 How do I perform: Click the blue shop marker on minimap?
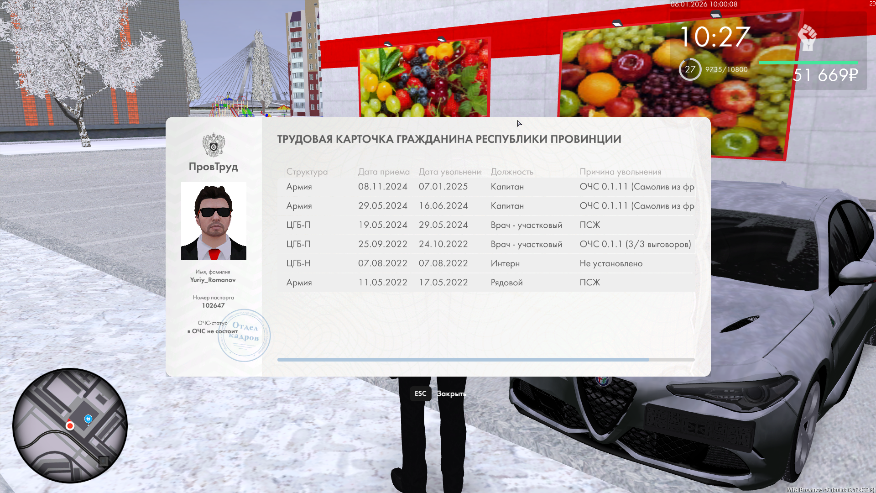89,419
